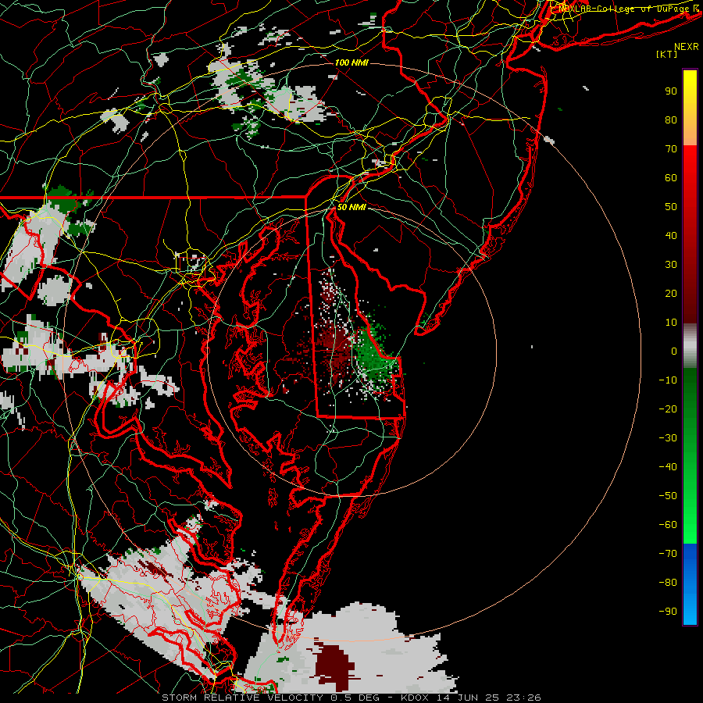Click the 50 value on the velocity scale
The width and height of the screenshot is (703, 703).
click(x=671, y=207)
